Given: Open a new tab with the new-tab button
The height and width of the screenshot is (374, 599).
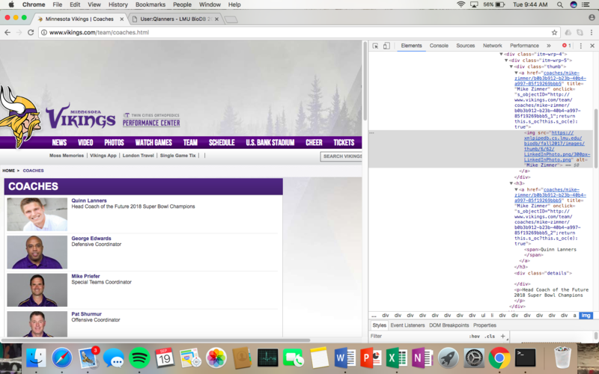Looking at the screenshot, I should [x=231, y=19].
